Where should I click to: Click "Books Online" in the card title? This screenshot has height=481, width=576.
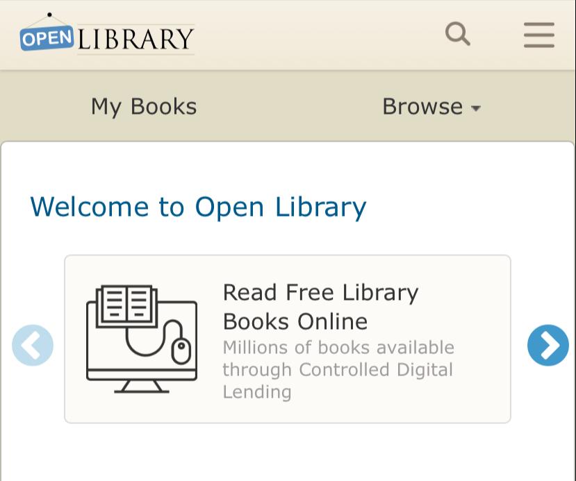pos(295,321)
